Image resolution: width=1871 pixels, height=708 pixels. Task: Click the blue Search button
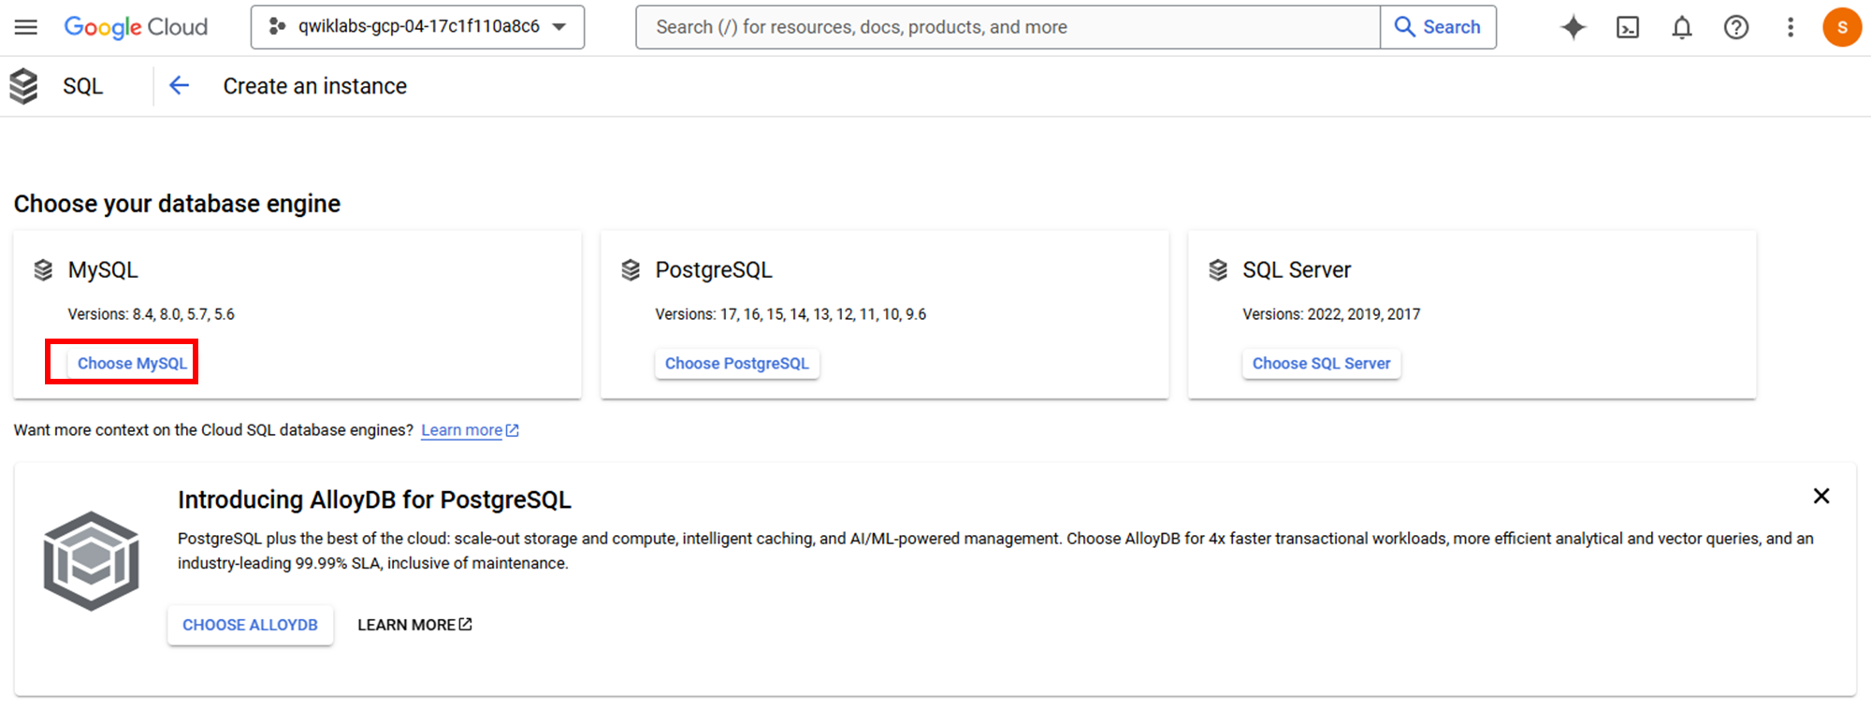pos(1438,27)
